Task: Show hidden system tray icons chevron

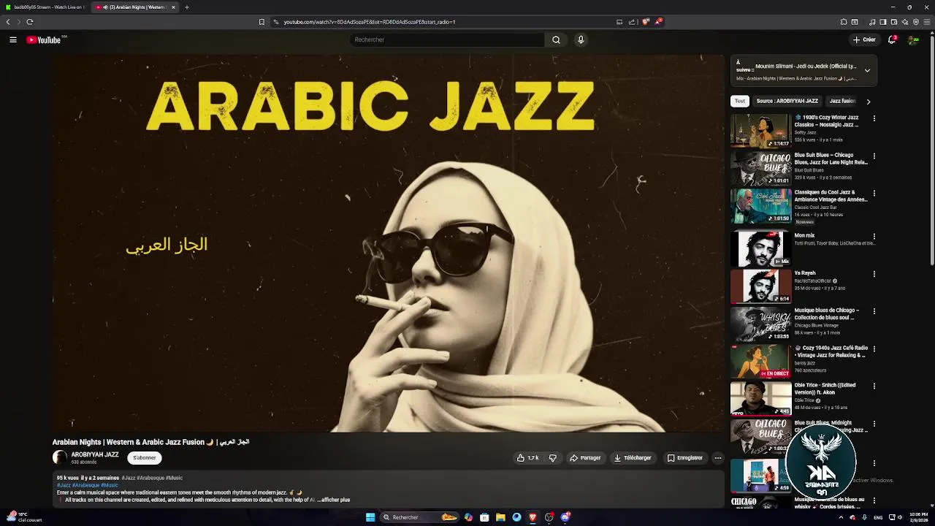Action: coord(841,517)
